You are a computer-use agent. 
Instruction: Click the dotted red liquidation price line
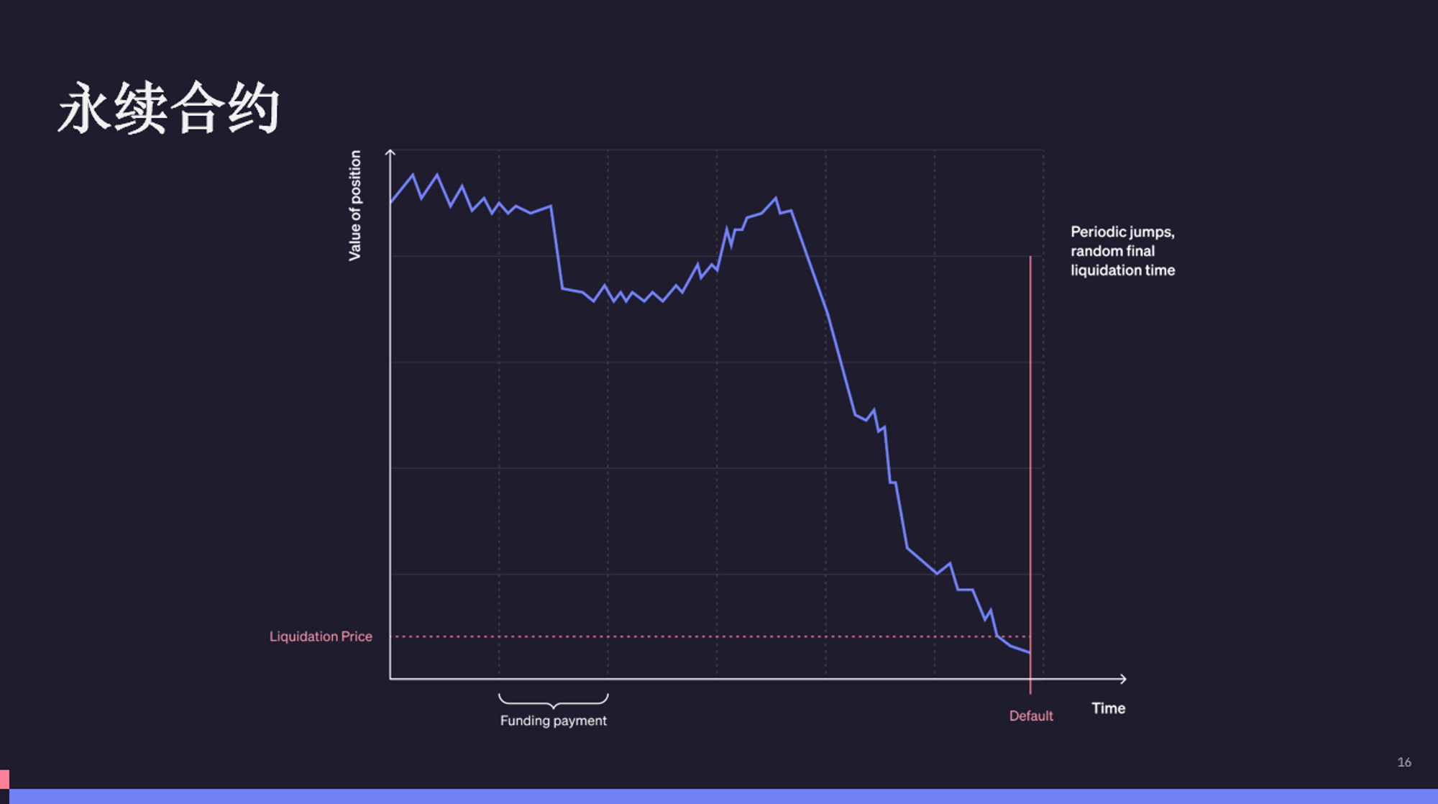click(x=710, y=636)
